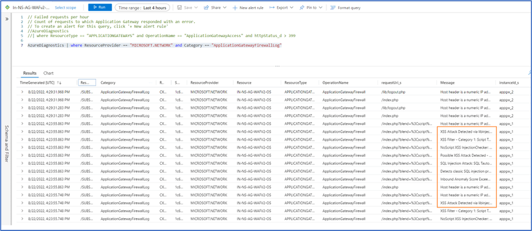Click the Resource column header

click(x=244, y=82)
